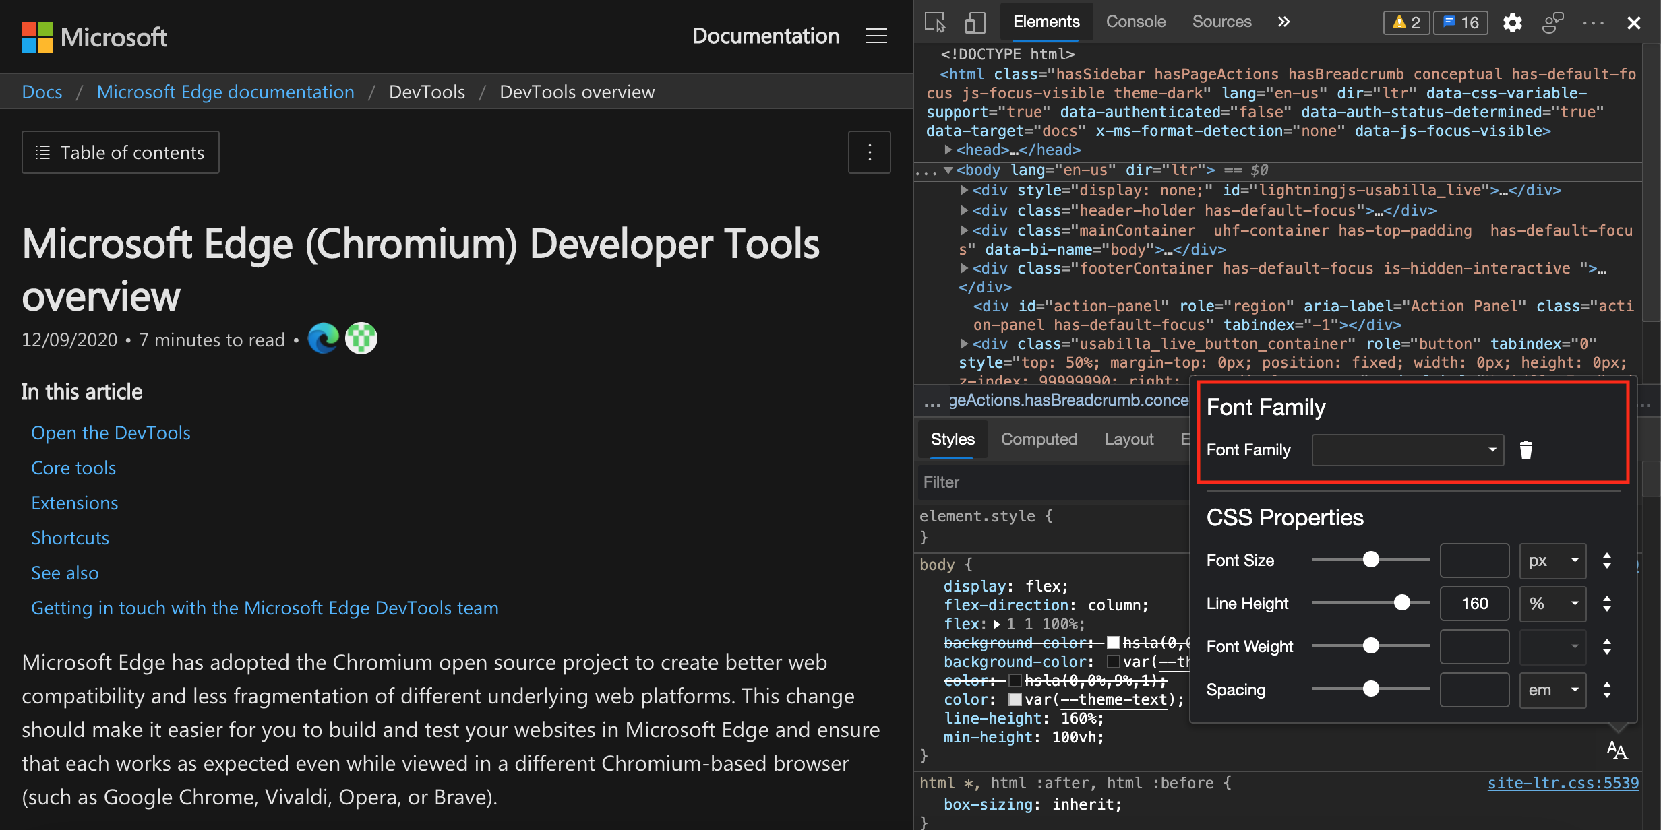The image size is (1661, 830).
Task: Click the warning triangle badge icon
Action: click(1403, 19)
